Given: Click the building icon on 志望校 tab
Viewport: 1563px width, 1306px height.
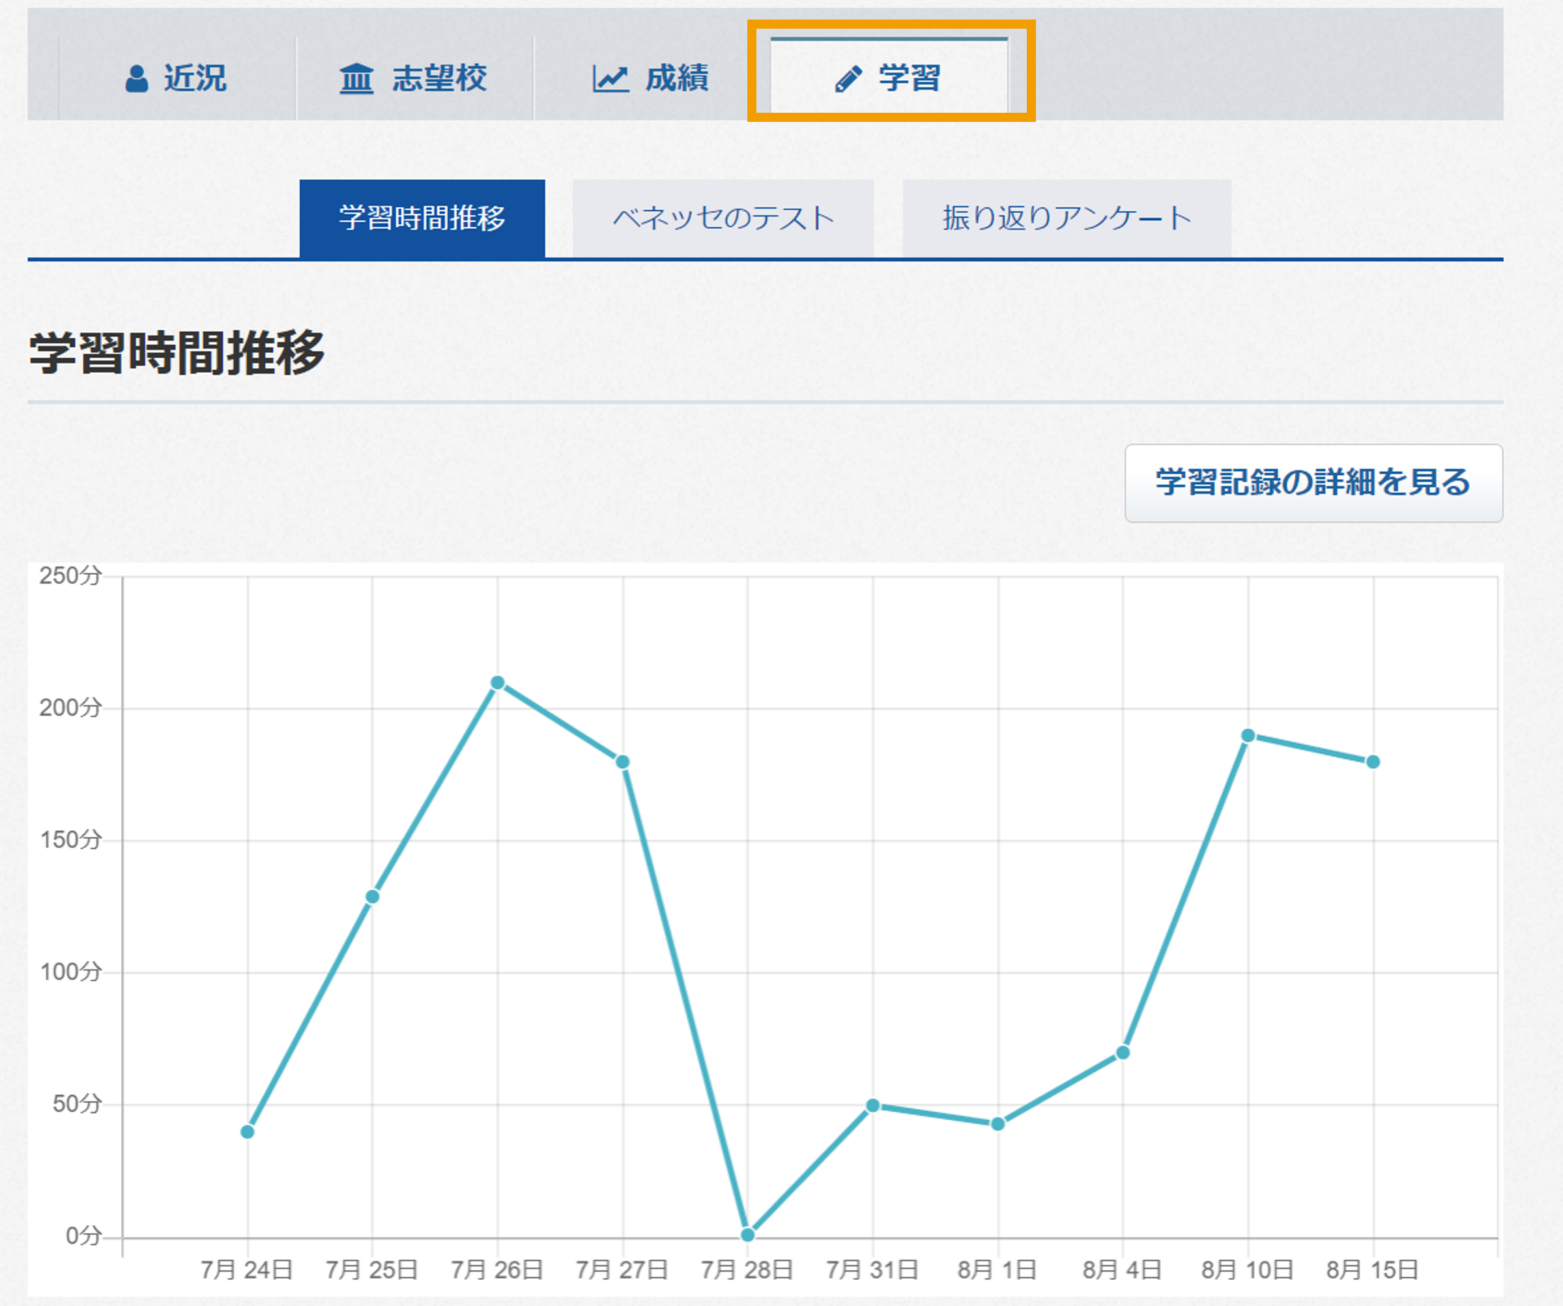Looking at the screenshot, I should tap(356, 78).
